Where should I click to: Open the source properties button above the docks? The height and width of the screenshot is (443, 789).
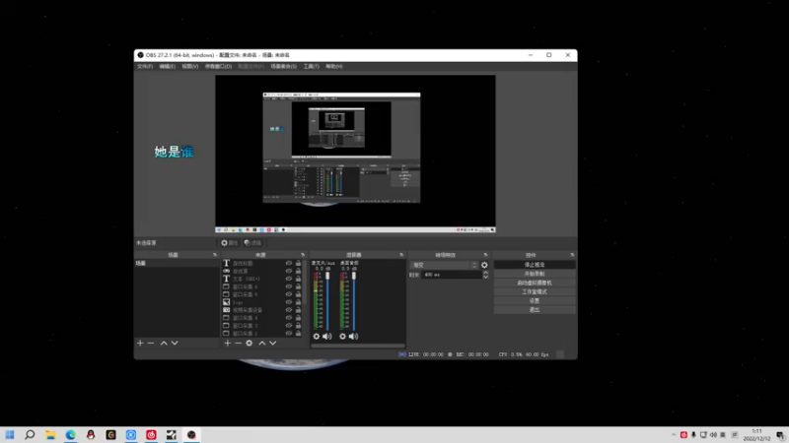230,243
